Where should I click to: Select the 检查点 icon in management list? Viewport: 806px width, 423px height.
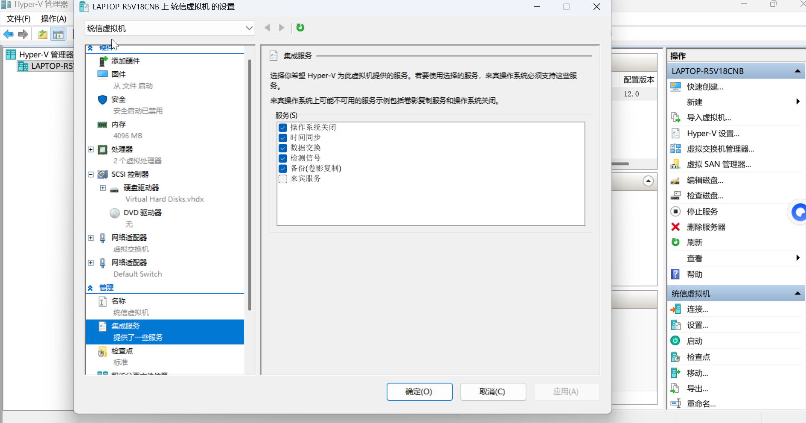[102, 351]
